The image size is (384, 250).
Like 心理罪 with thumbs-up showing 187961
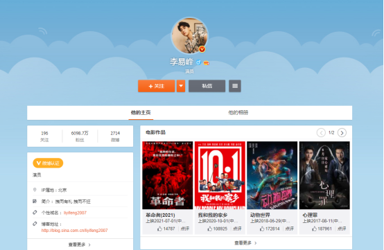[x=322, y=229]
